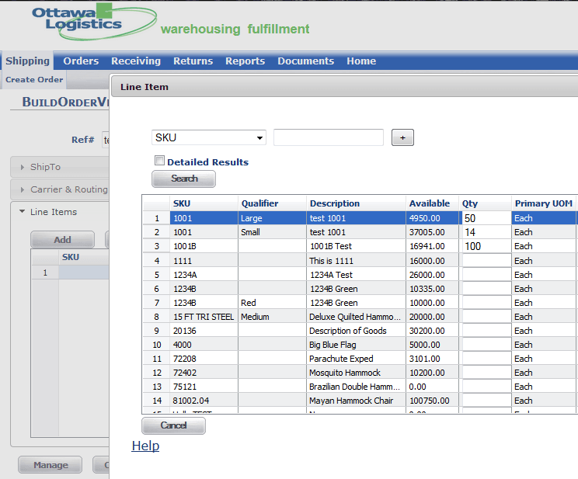Image resolution: width=578 pixels, height=479 pixels.
Task: Sort by the Available column header
Action: [x=430, y=203]
